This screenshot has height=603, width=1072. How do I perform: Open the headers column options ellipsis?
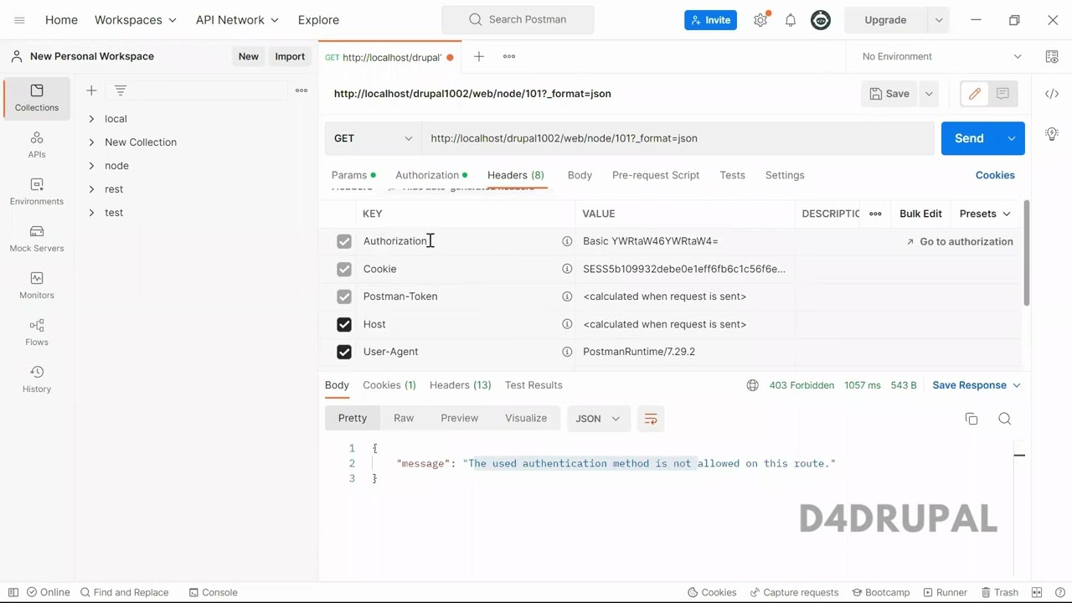(x=875, y=214)
